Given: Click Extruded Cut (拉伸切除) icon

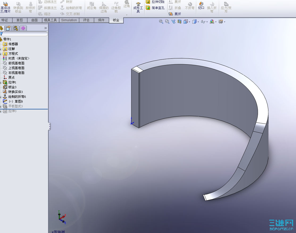Looking at the screenshot, I should point(148,2).
